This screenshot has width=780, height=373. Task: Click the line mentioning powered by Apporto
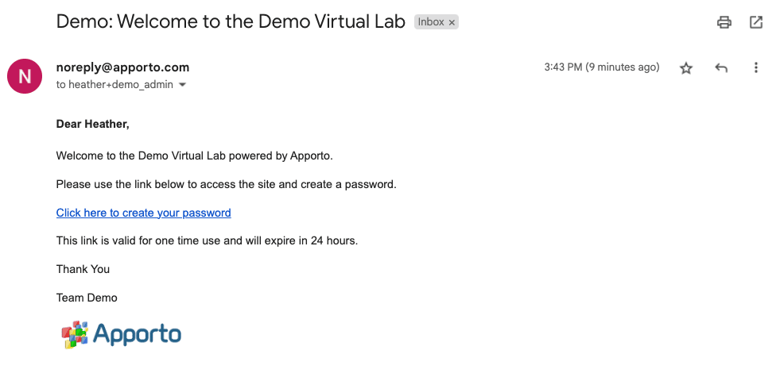tap(195, 156)
